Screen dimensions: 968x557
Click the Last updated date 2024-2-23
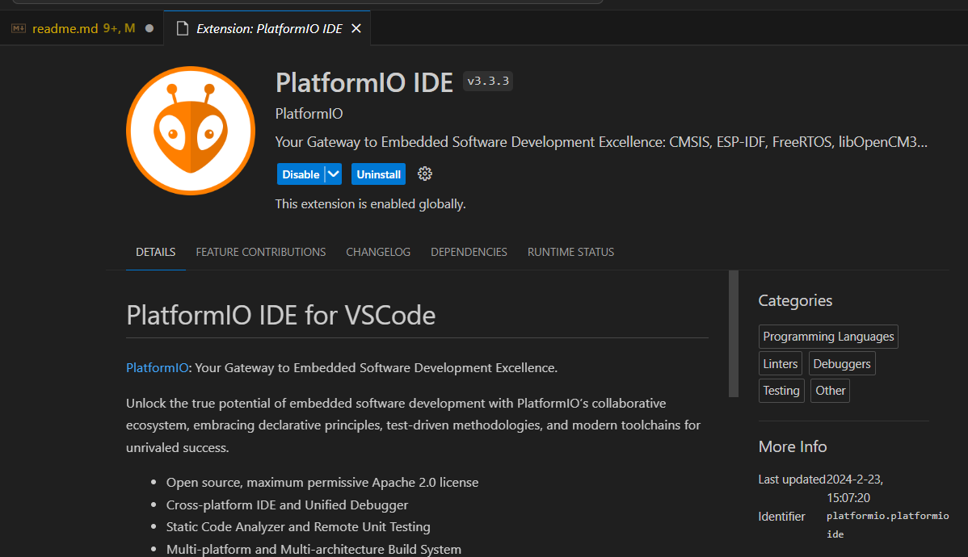click(x=855, y=488)
